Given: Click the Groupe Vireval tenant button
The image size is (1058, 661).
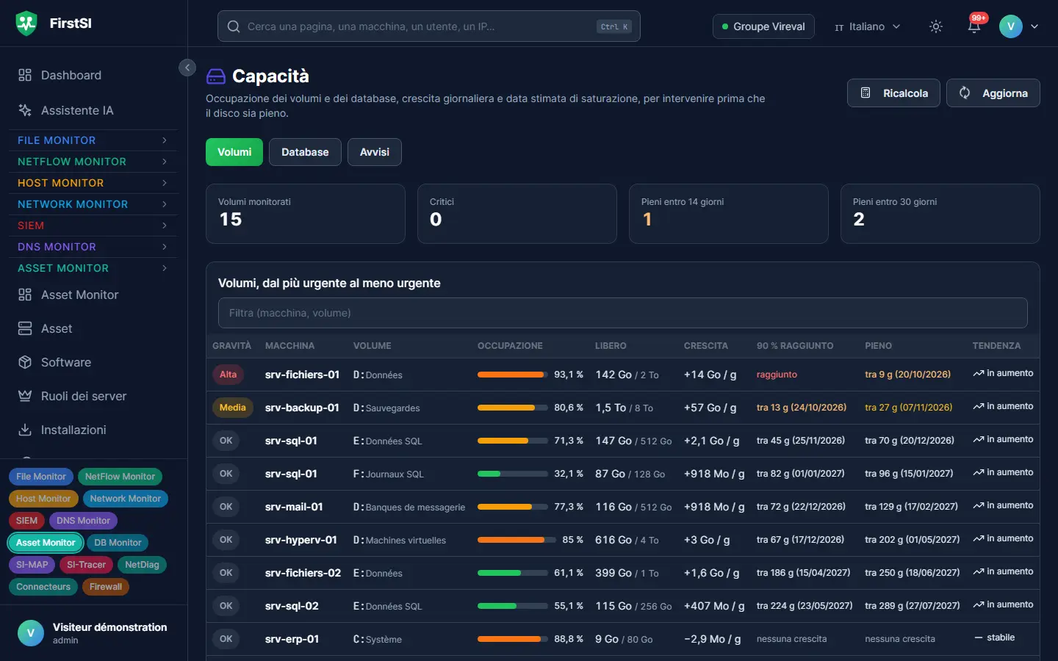Looking at the screenshot, I should (x=763, y=26).
